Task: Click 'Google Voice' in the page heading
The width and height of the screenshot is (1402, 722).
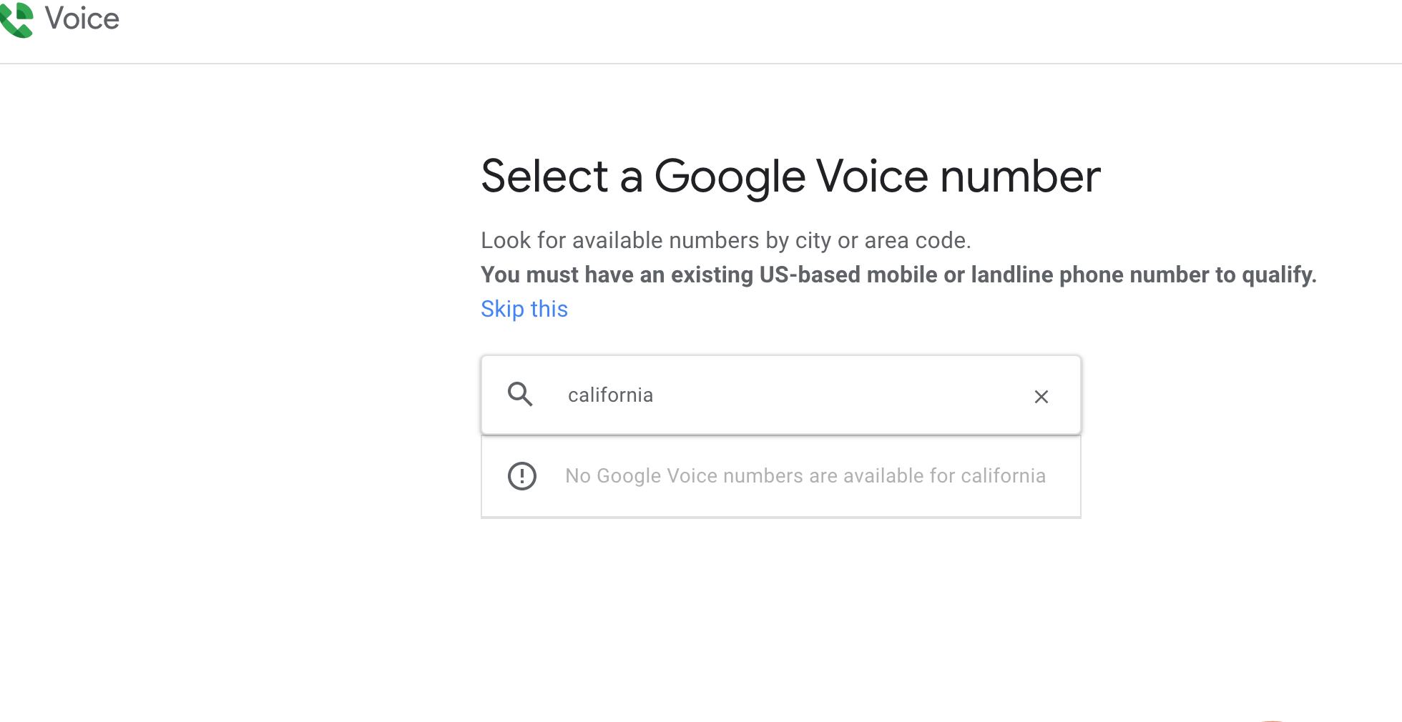Action: pos(790,177)
